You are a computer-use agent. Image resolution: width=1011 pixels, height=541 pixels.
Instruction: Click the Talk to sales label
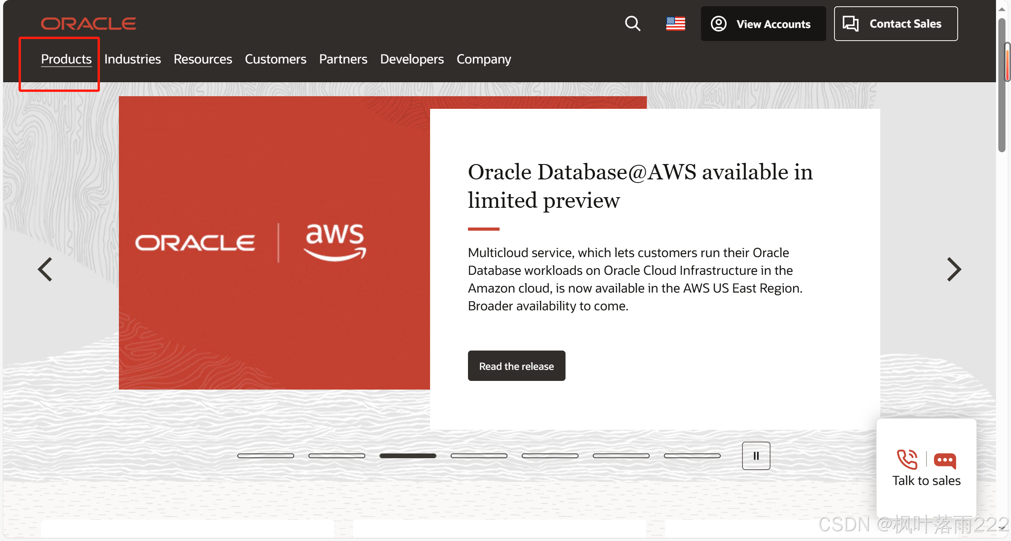(926, 481)
